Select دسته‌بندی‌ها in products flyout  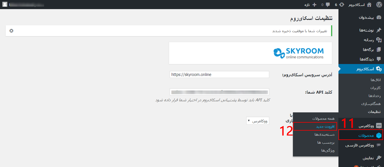pyautogui.click(x=324, y=134)
